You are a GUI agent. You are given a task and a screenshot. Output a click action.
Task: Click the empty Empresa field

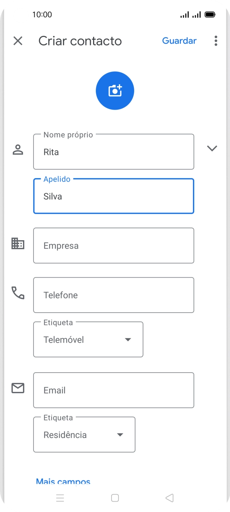coord(113,245)
